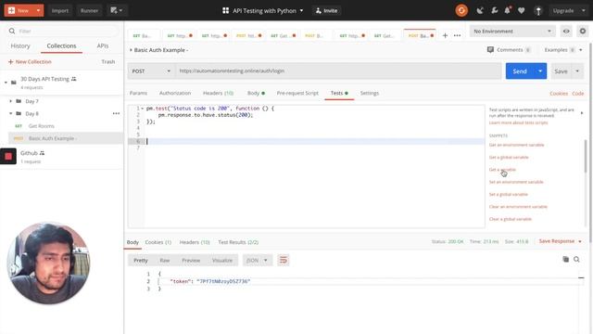This screenshot has height=334, width=593.
Task: Click the New Collection link
Action: (30, 61)
